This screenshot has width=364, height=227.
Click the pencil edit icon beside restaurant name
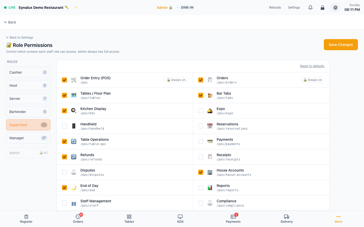(x=67, y=8)
